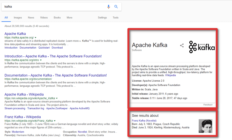Expand dropdown arrow beside Franz_Kafka Wikipedia URL
The height and width of the screenshot is (140, 232).
55,121
